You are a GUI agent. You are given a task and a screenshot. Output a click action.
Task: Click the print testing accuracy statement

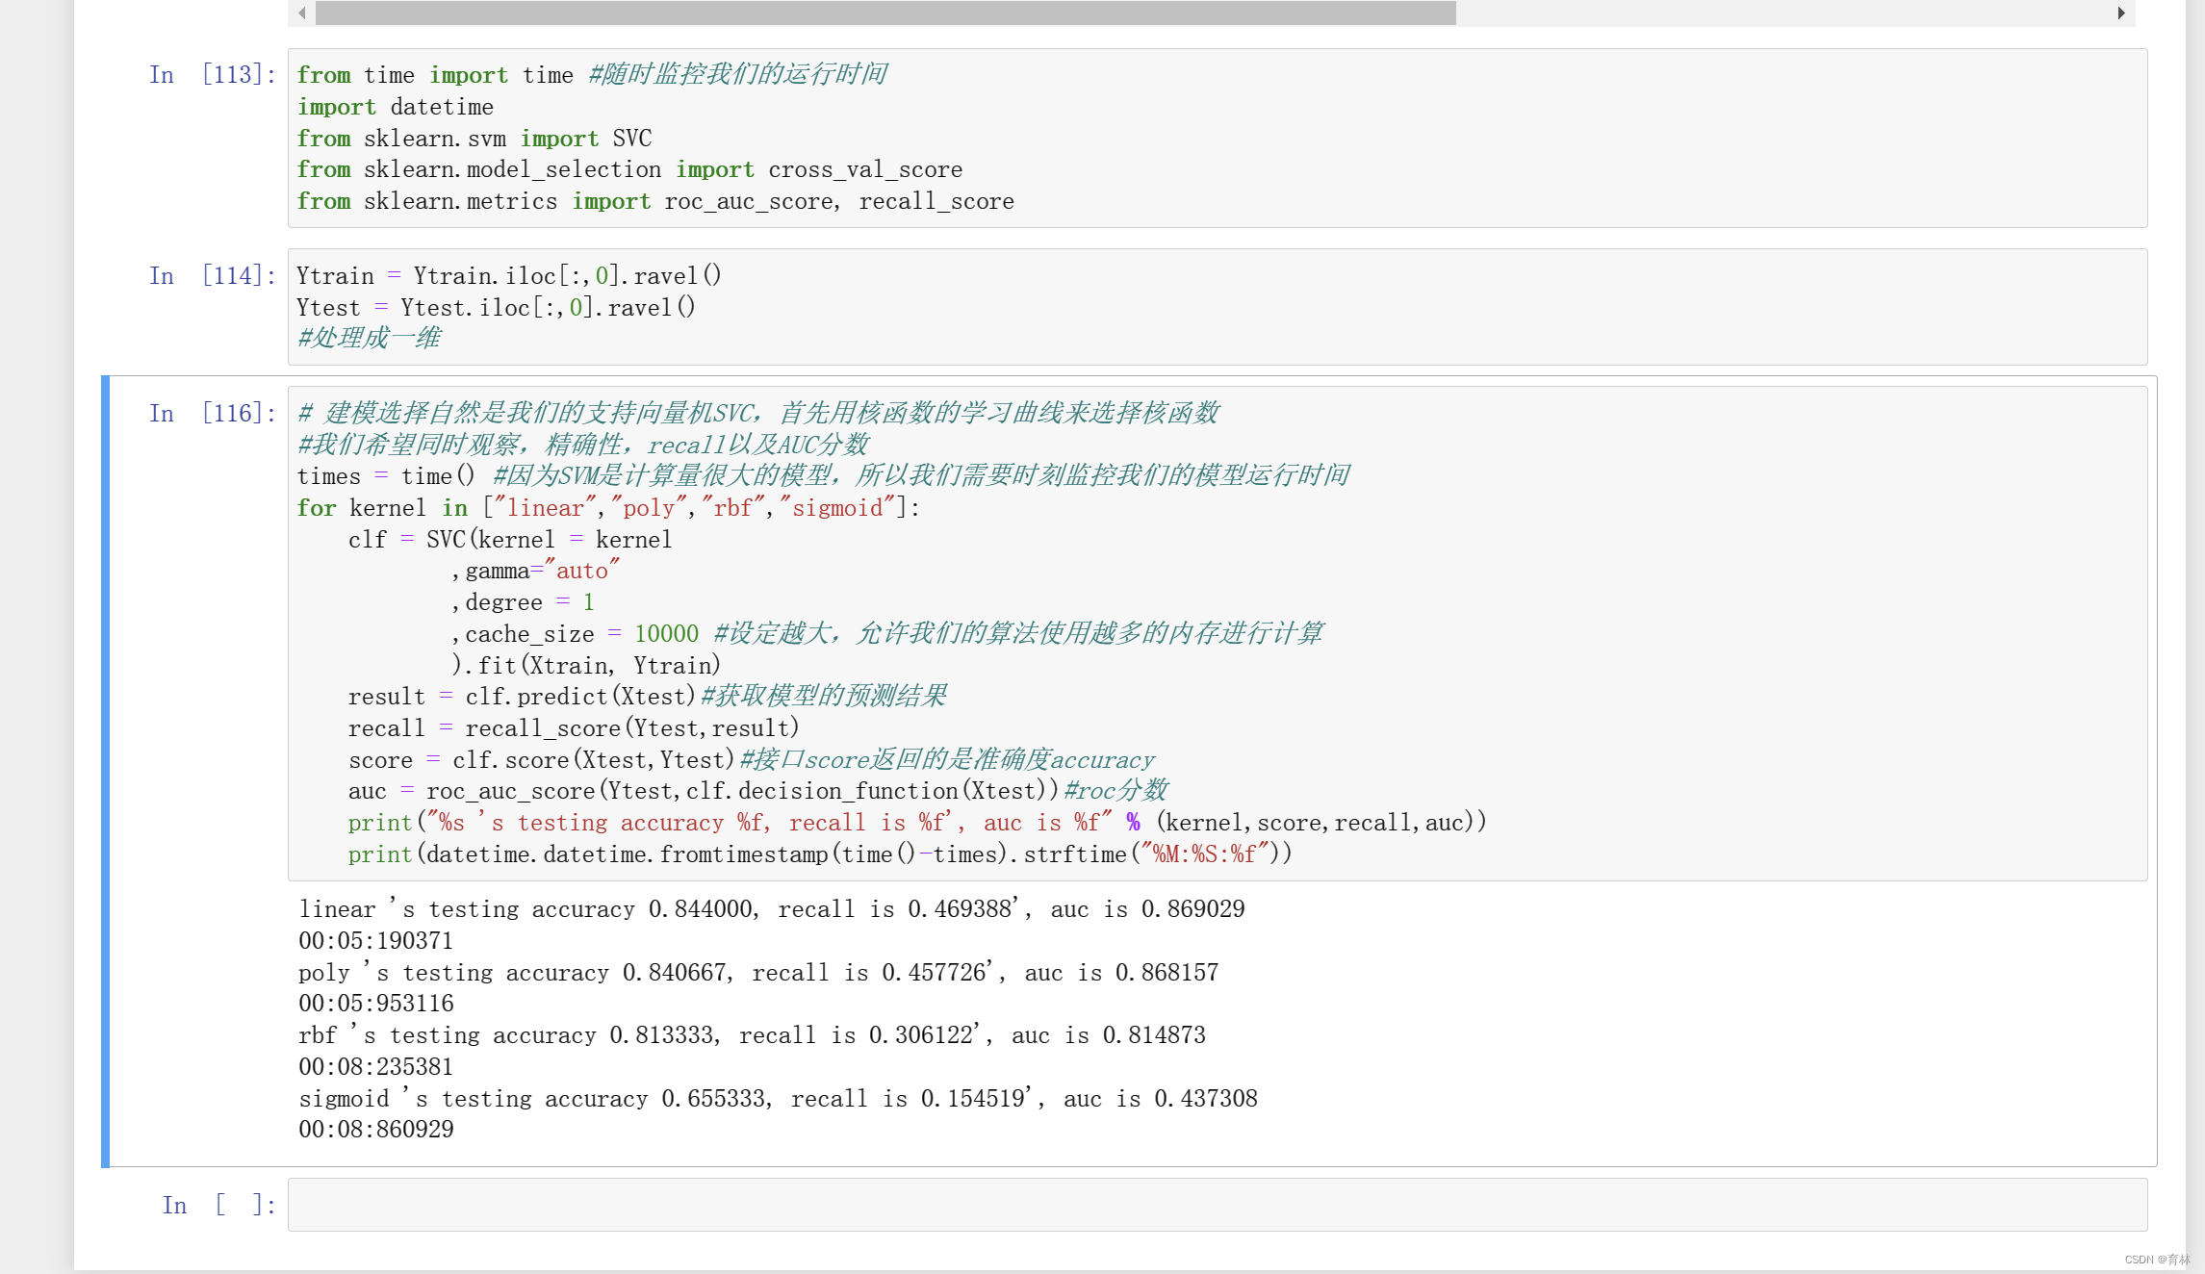tap(917, 823)
